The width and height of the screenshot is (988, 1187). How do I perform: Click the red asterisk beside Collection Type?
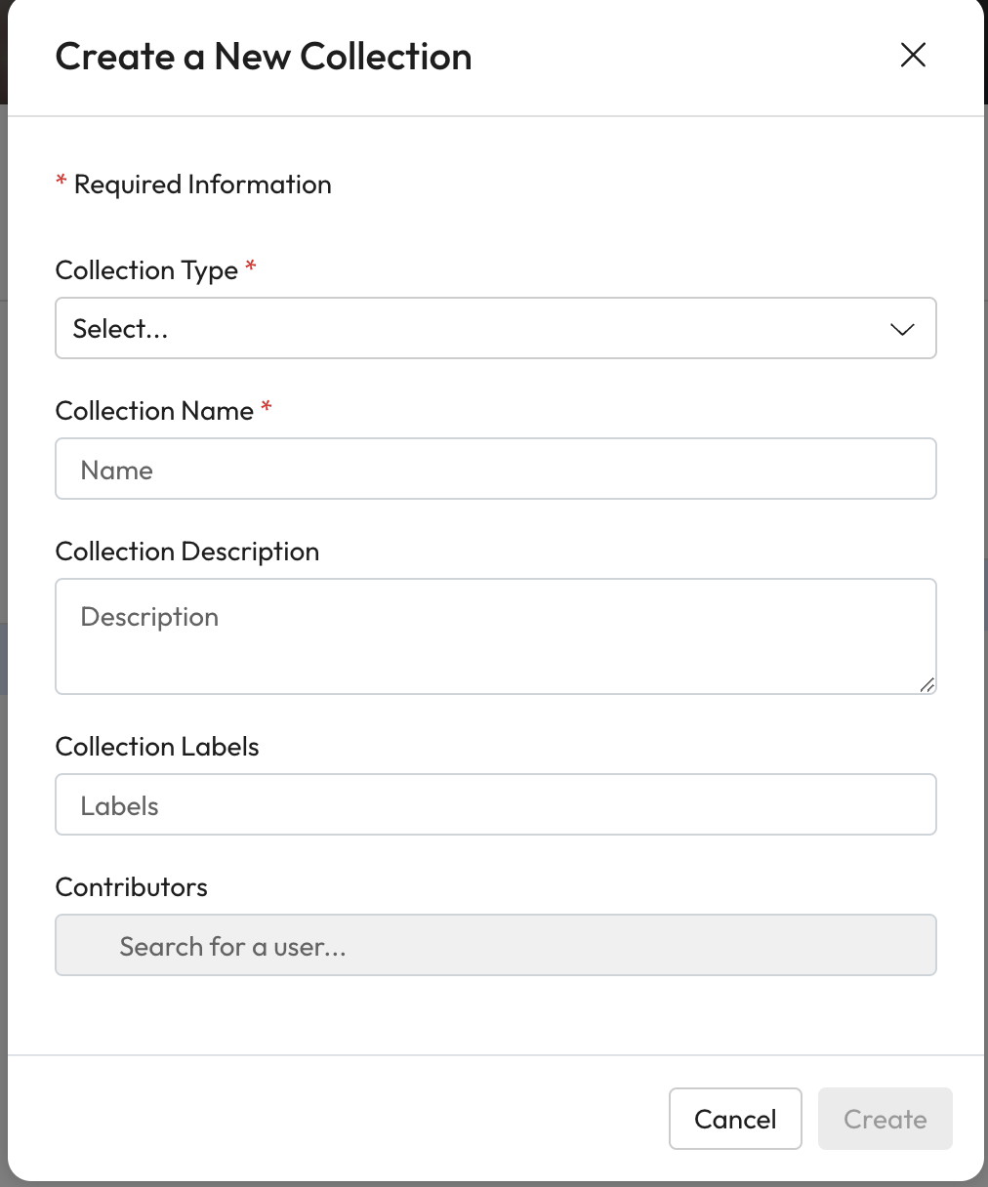(251, 266)
